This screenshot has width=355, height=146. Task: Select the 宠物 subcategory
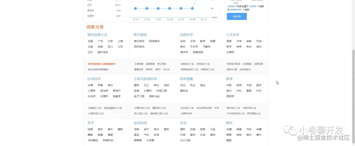[x=239, y=135]
